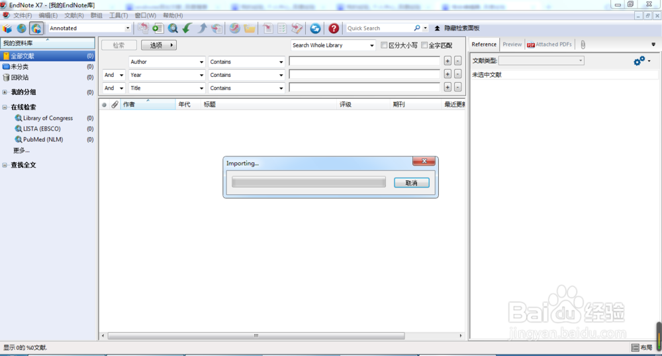Image resolution: width=662 pixels, height=356 pixels.
Task: Open the 文件(F) menu
Action: (x=23, y=15)
